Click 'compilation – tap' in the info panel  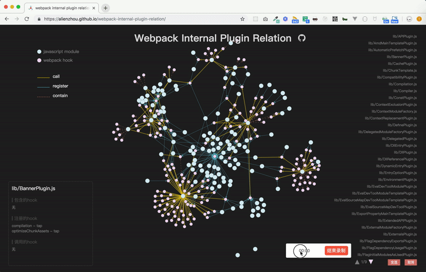27,226
